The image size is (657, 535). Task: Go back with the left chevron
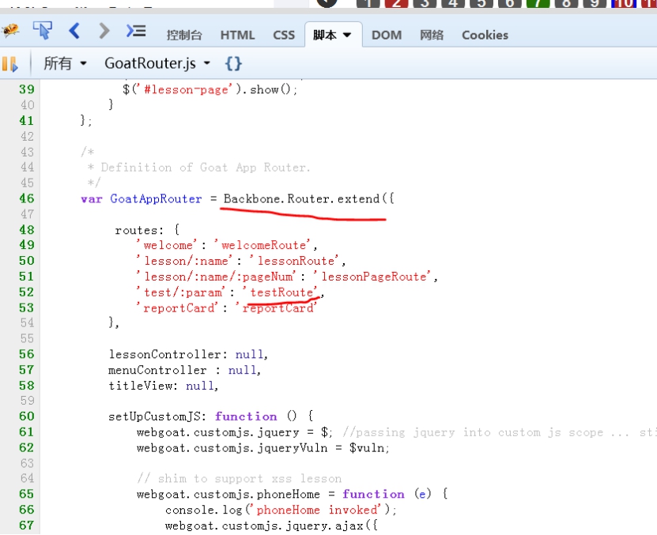tap(74, 31)
